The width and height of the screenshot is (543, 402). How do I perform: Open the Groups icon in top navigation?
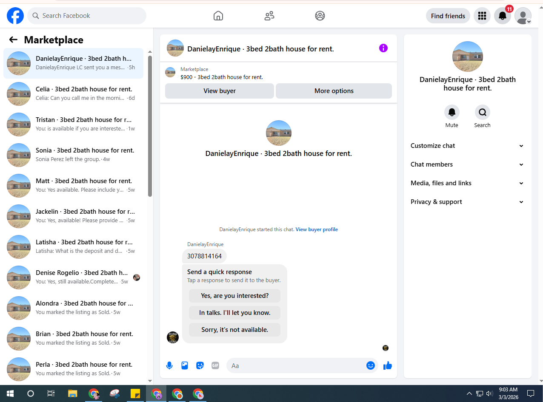(320, 16)
